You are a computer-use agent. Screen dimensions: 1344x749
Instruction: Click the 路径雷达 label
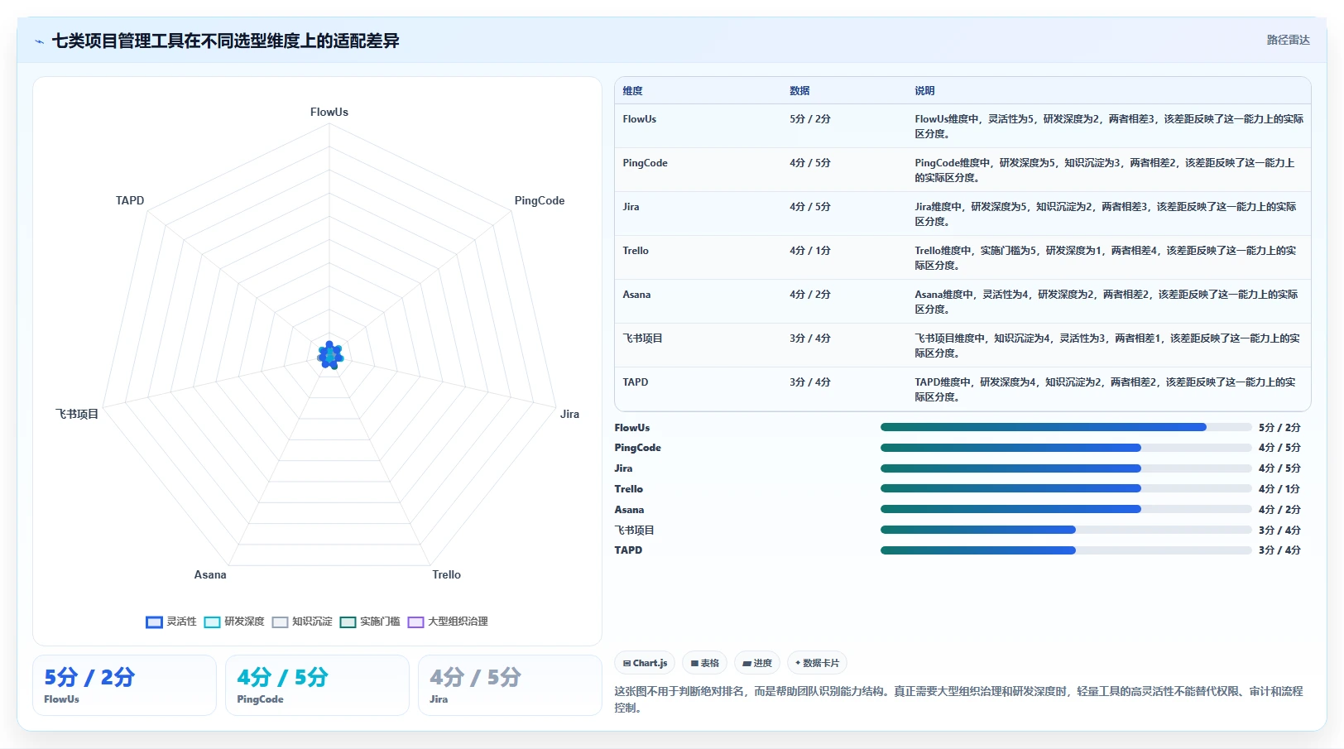(x=1288, y=40)
